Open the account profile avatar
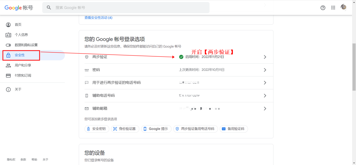 344,7
